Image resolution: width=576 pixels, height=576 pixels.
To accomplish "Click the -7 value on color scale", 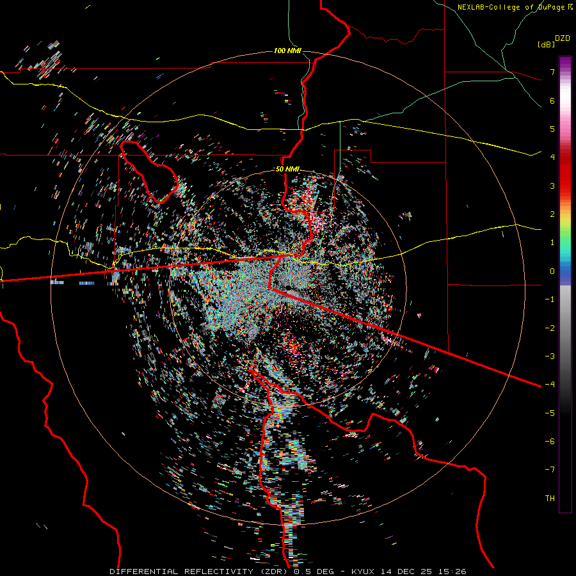I will (550, 469).
